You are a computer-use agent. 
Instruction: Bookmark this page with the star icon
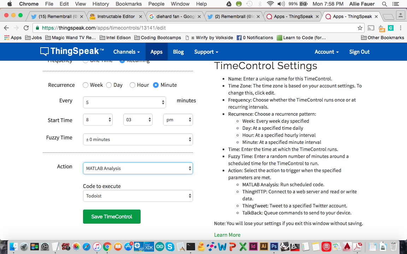[360, 28]
